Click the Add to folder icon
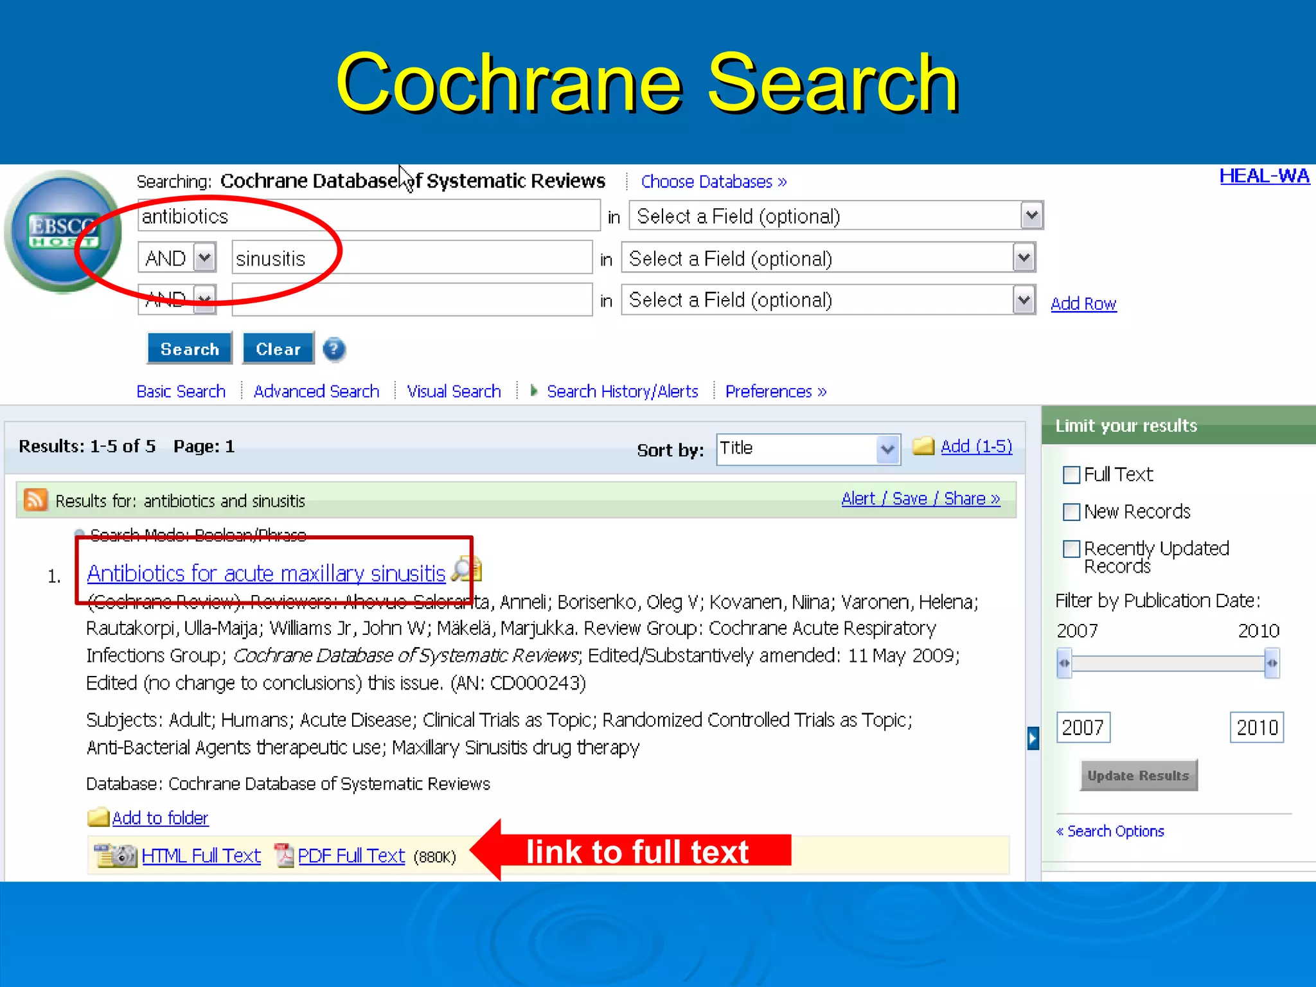The width and height of the screenshot is (1316, 987). (98, 817)
